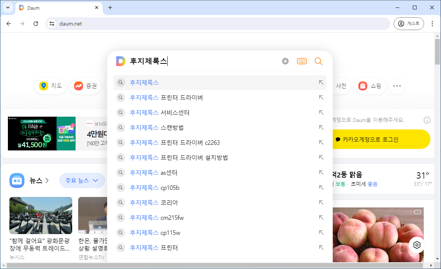
Task: Open the tab search dropdown arrow
Action: [x=8, y=8]
